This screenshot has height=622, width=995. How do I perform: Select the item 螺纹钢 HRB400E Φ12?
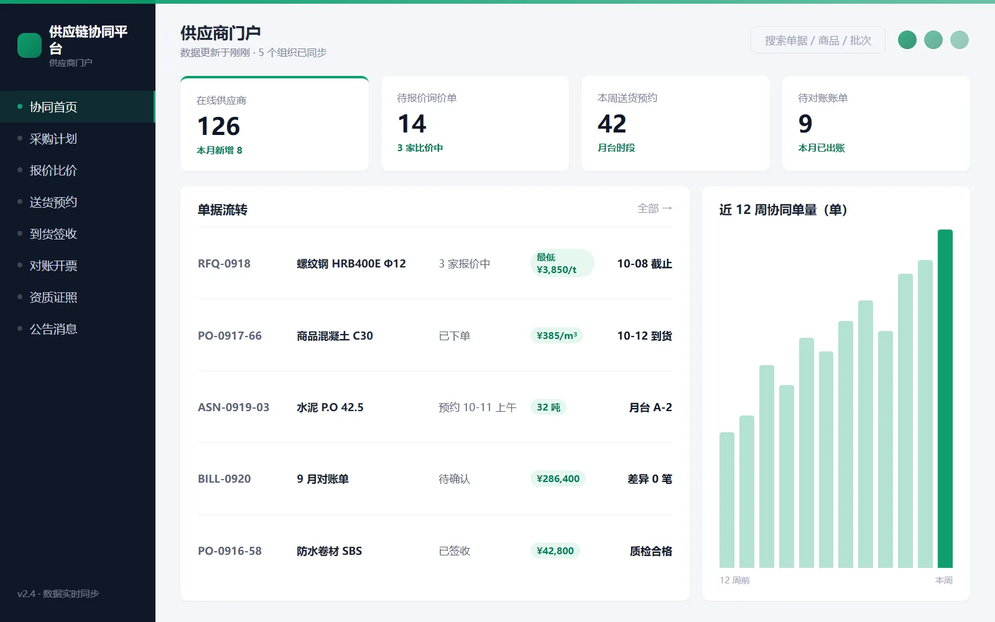pyautogui.click(x=351, y=264)
